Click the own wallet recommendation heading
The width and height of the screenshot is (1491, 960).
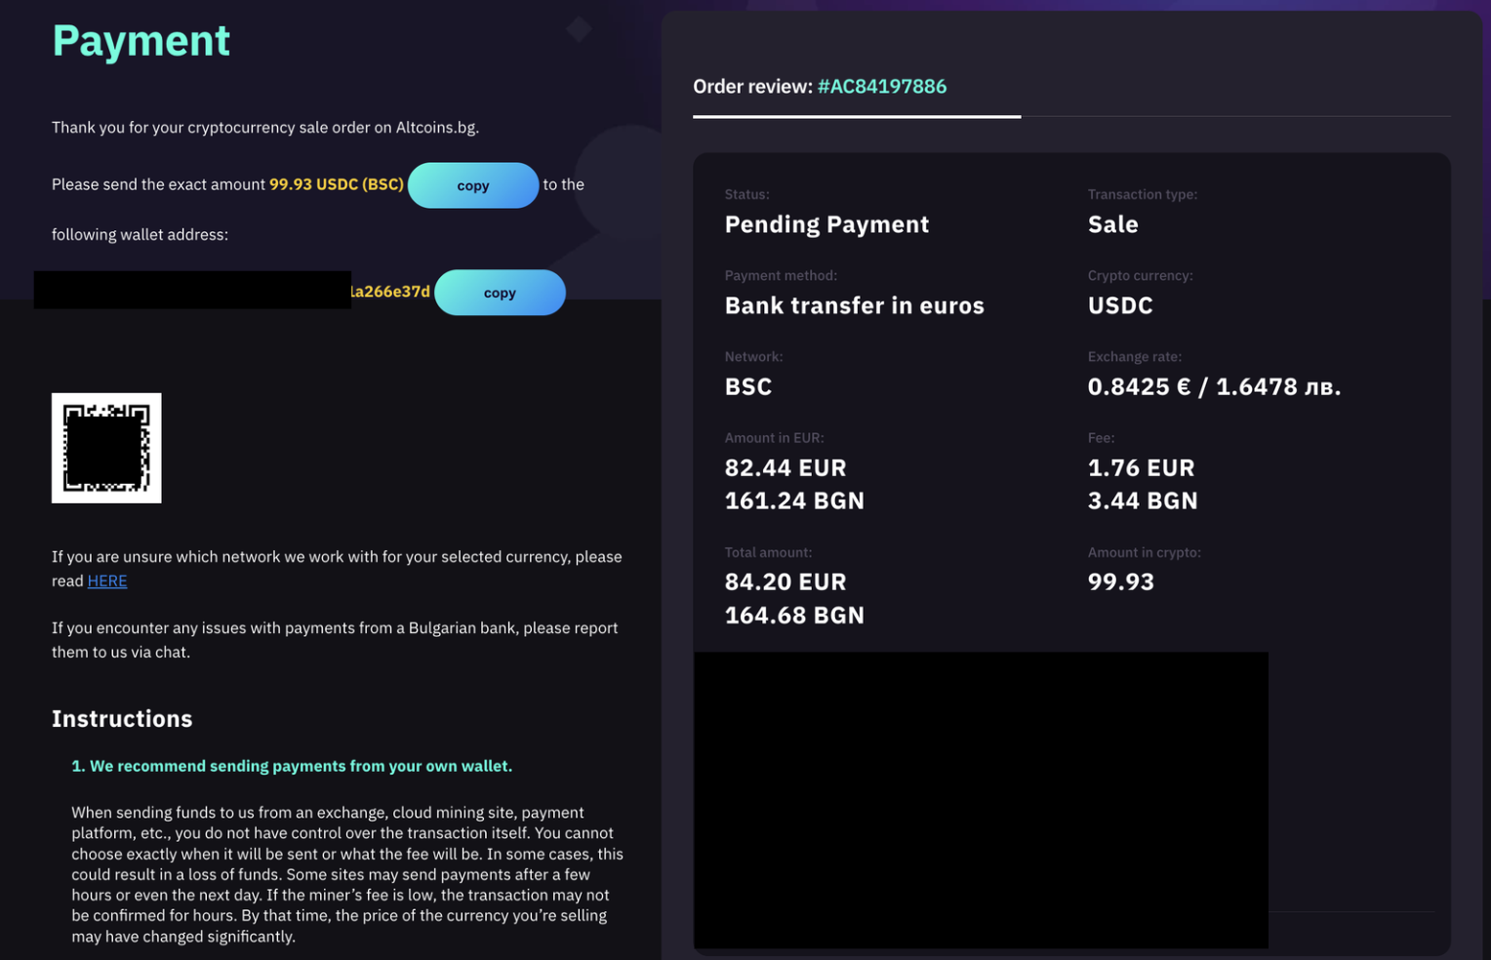click(x=292, y=766)
